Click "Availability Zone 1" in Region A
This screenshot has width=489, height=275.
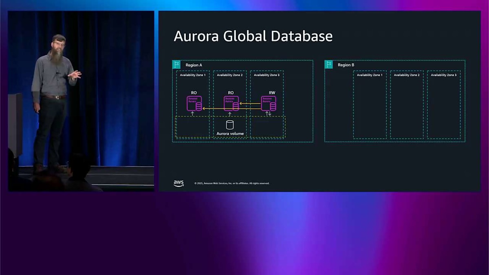[x=193, y=75]
